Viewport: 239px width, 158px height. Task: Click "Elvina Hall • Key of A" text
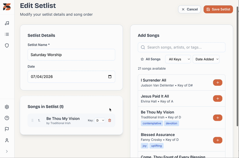[157, 101]
